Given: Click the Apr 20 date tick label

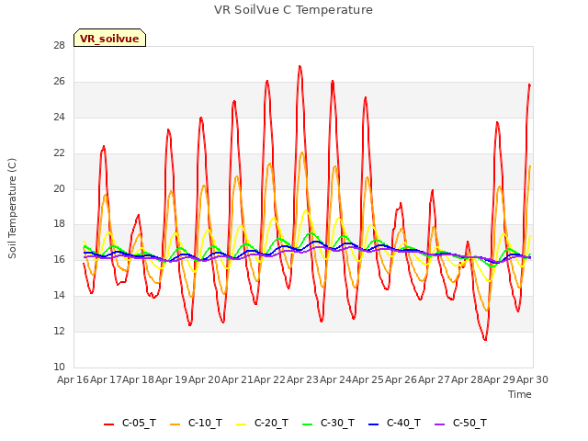Looking at the screenshot, I should [204, 379].
